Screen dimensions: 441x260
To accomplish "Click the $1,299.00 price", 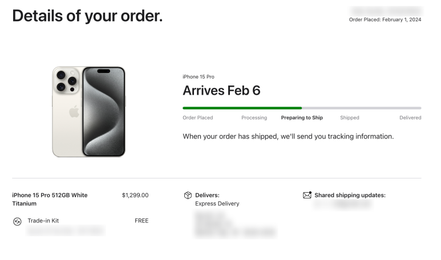I will (x=135, y=195).
